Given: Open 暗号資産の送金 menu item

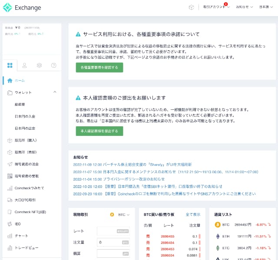Looking at the screenshot, I should coord(26,164).
